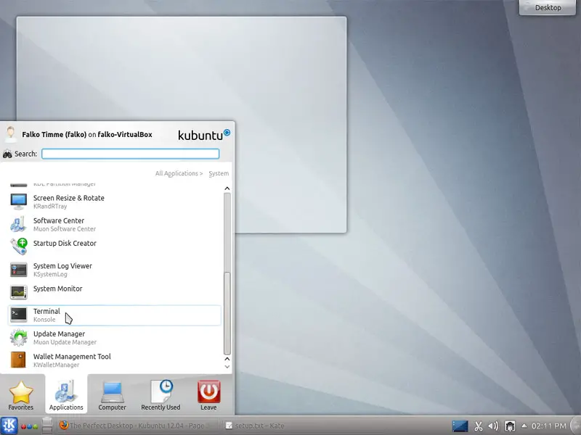Click the 'KRandRTray' subtitle text
The width and height of the screenshot is (581, 435).
[50, 207]
